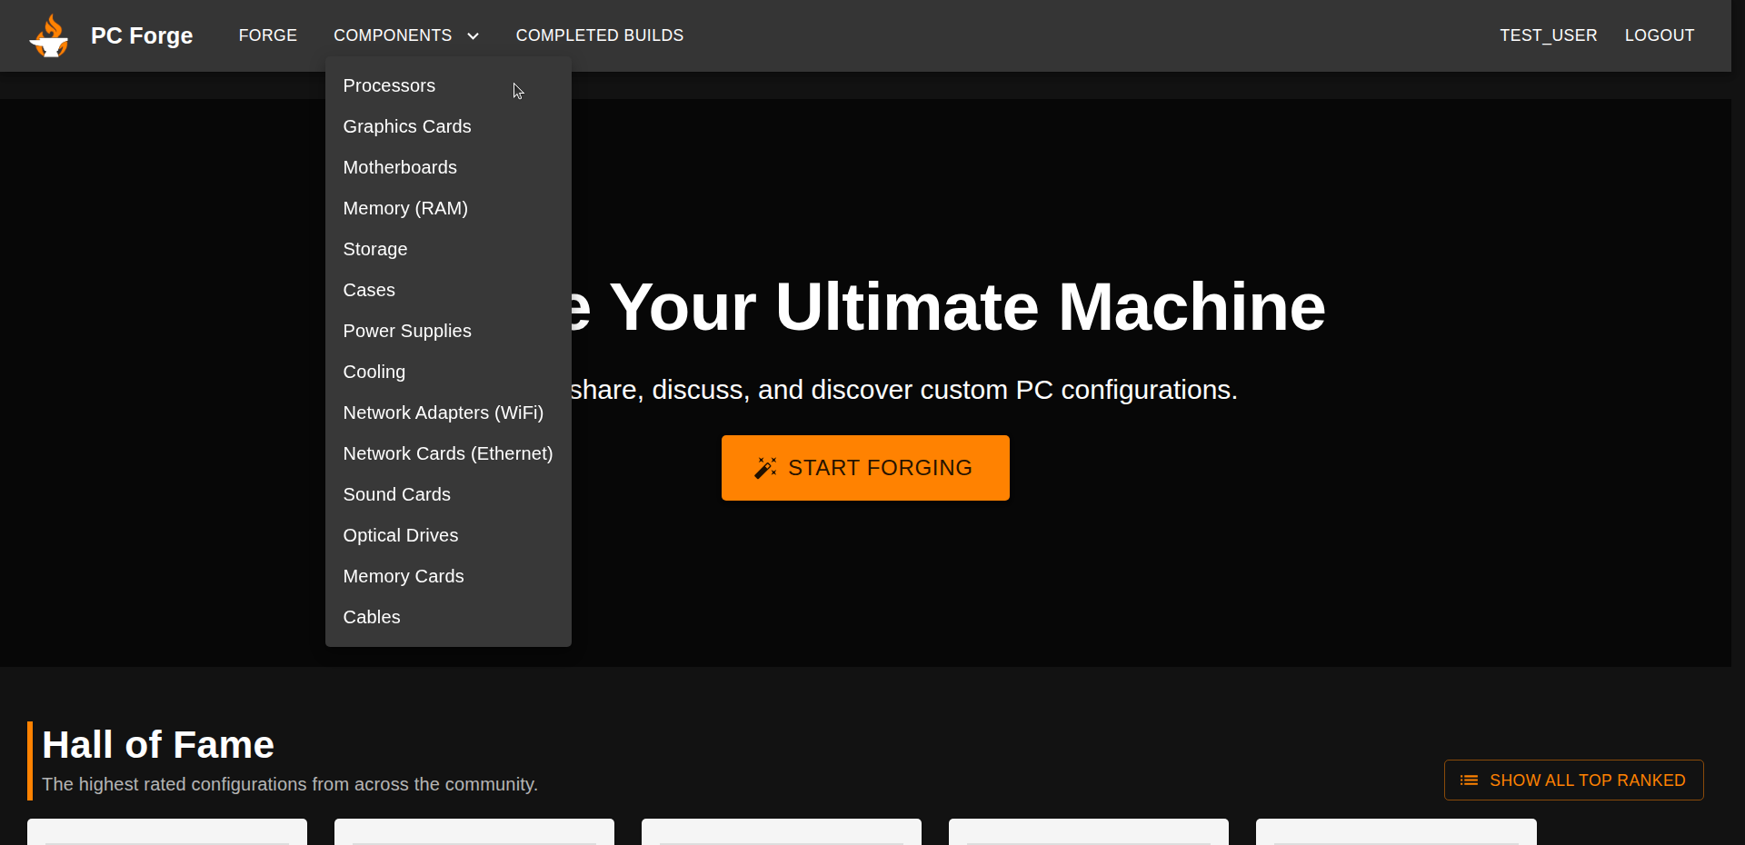Pick Storage from the components list
Screen dimensions: 1745x845
pos(375,249)
